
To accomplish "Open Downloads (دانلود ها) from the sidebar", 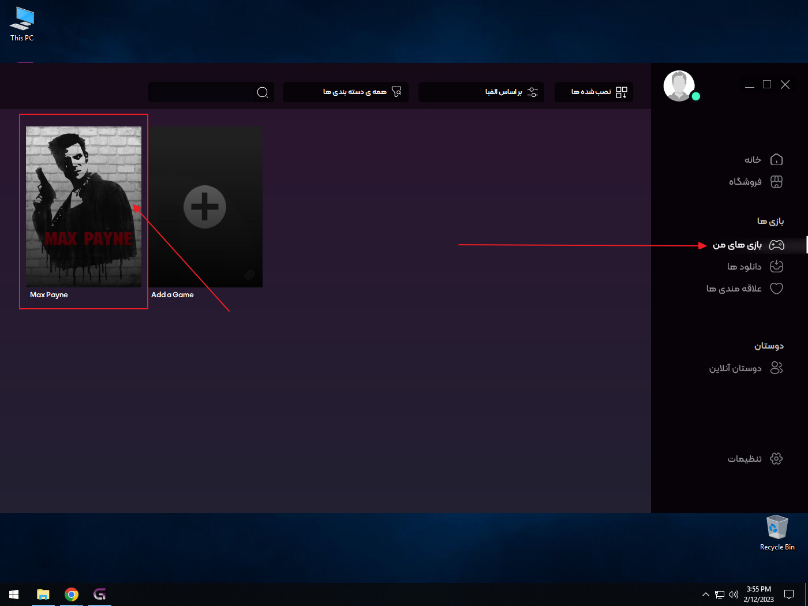I will [x=754, y=267].
